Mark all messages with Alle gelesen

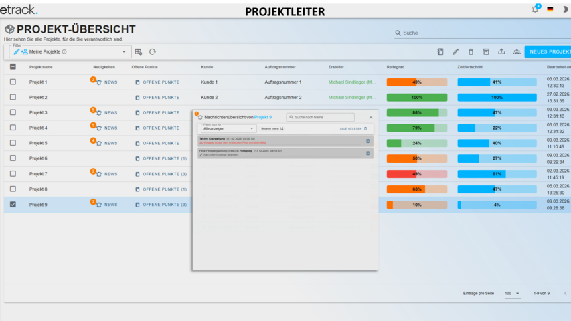(353, 128)
